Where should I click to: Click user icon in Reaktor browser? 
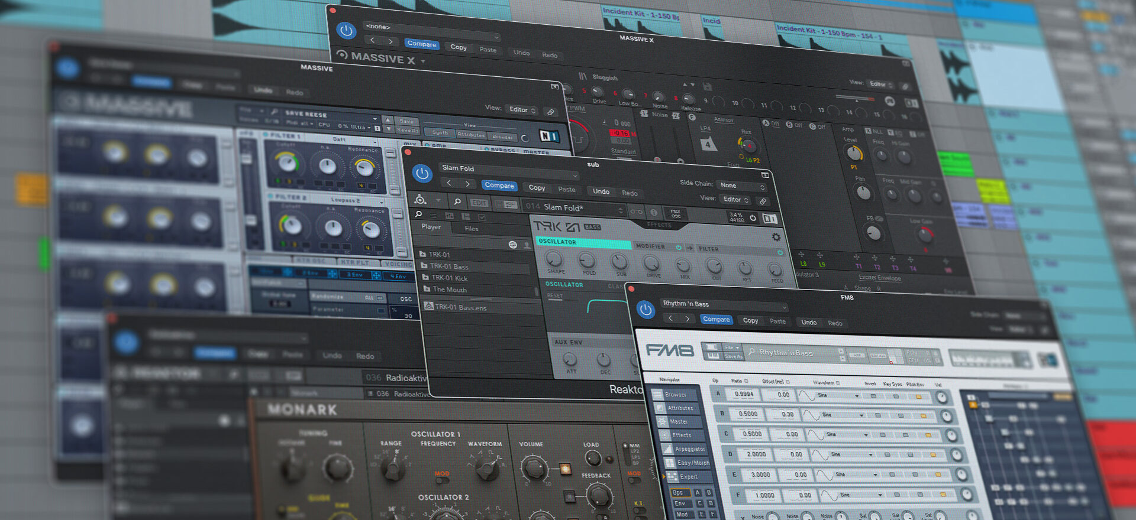tap(527, 245)
